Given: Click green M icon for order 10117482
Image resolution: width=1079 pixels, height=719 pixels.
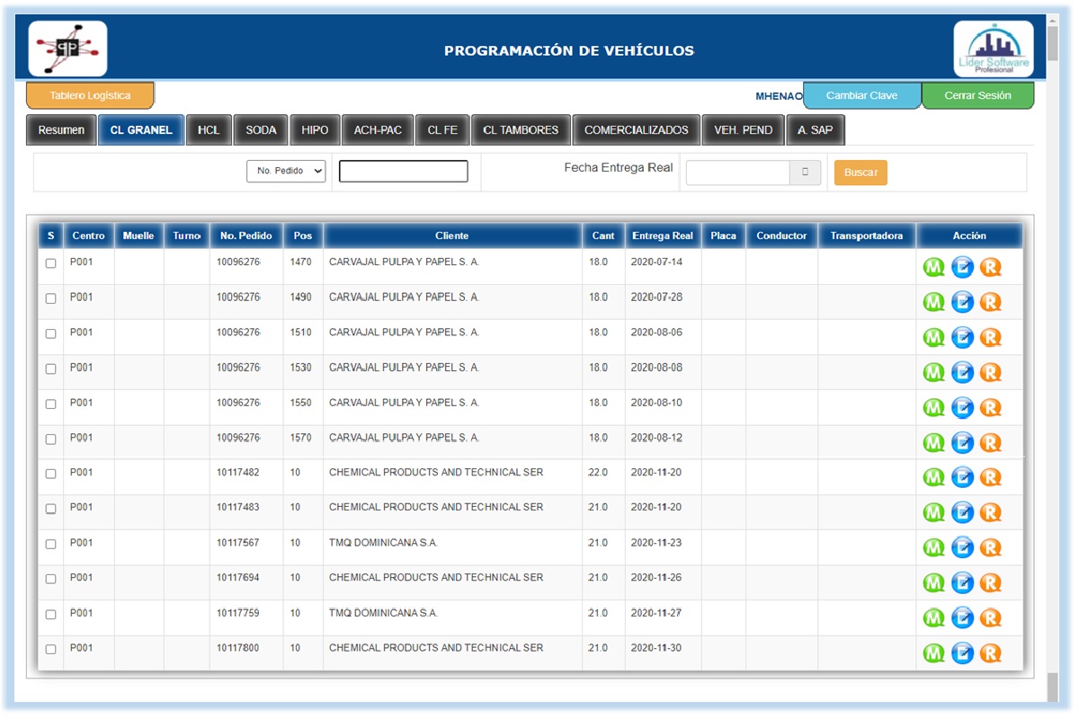Looking at the screenshot, I should point(934,477).
